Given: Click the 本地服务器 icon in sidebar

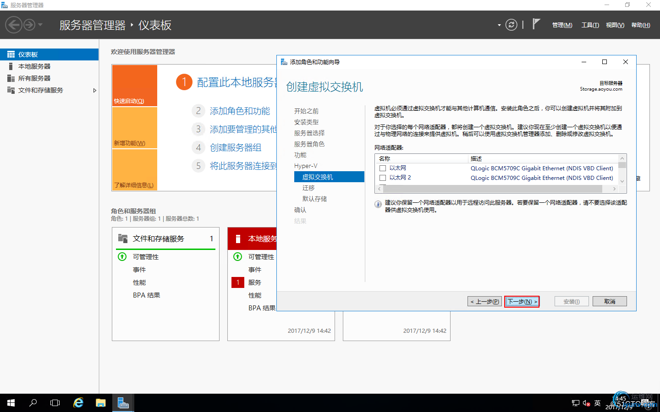Looking at the screenshot, I should 11,66.
